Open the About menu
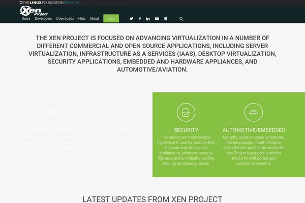This screenshot has width=305, height=203. (x=94, y=18)
